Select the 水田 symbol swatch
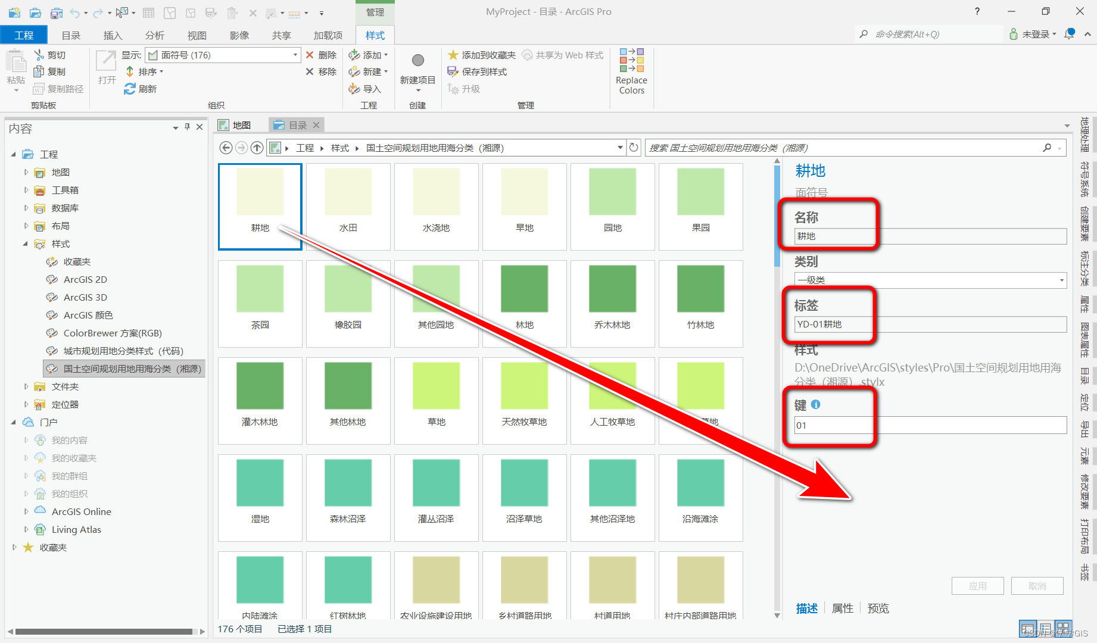1097x643 pixels. pyautogui.click(x=348, y=206)
